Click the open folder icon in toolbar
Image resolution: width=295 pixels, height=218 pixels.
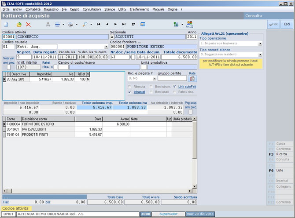point(19,25)
